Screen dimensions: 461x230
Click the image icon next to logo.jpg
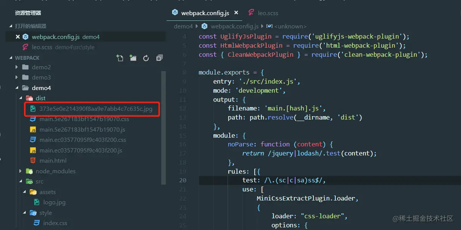coord(36,202)
